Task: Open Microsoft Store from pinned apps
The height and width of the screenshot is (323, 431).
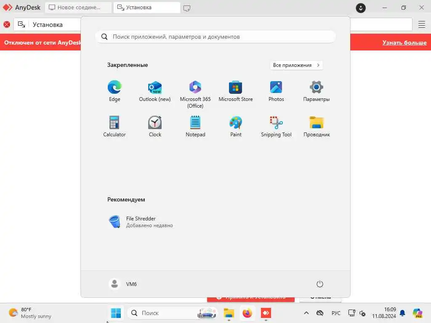Action: click(x=236, y=91)
